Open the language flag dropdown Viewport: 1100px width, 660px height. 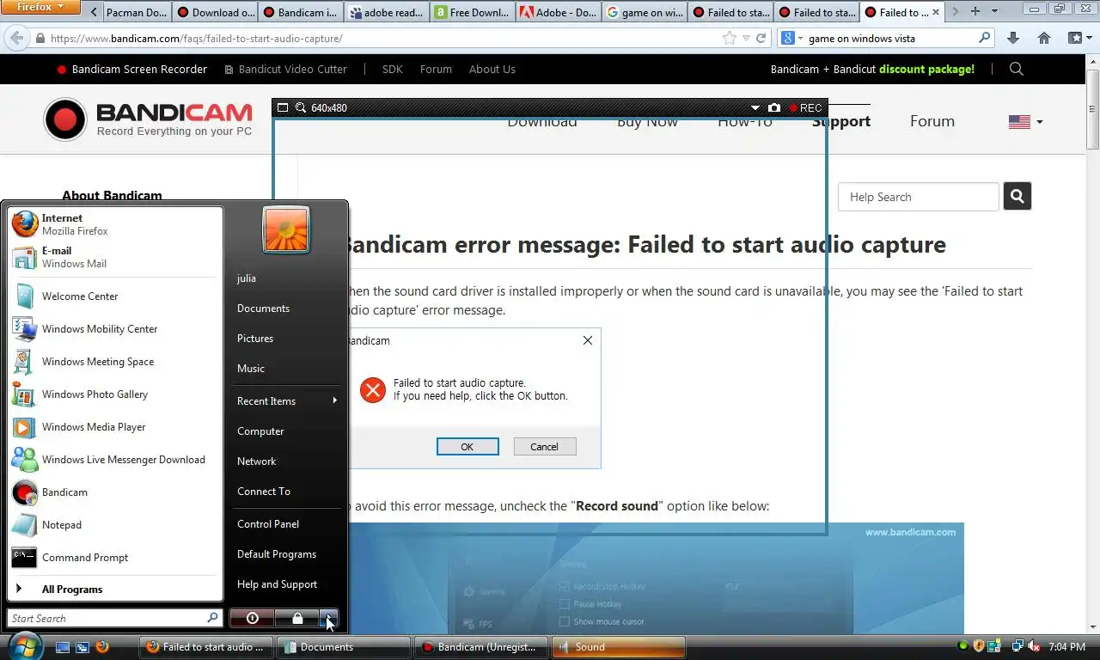click(1026, 122)
